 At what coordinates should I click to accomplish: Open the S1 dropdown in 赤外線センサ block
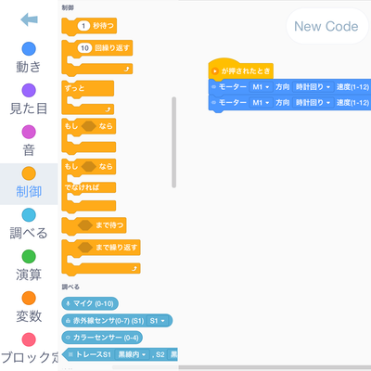click(x=158, y=321)
